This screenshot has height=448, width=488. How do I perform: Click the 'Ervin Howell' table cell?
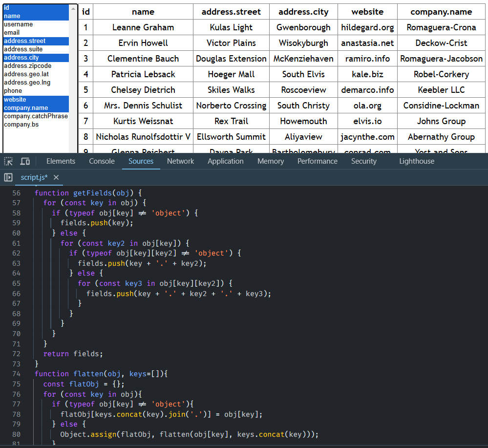[143, 43]
